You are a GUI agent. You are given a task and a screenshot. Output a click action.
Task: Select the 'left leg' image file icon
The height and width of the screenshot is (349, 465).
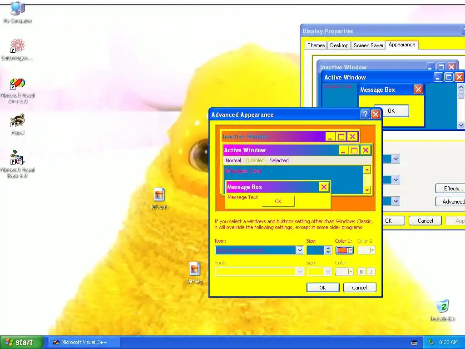194,273
